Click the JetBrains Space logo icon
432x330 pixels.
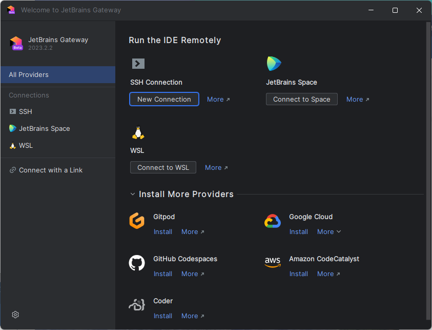tap(274, 64)
